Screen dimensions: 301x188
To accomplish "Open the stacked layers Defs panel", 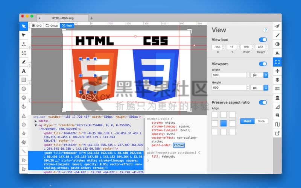I will pos(277,80).
